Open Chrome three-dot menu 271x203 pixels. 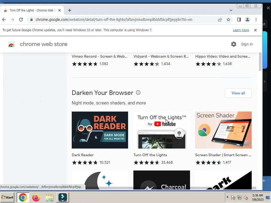[x=256, y=20]
